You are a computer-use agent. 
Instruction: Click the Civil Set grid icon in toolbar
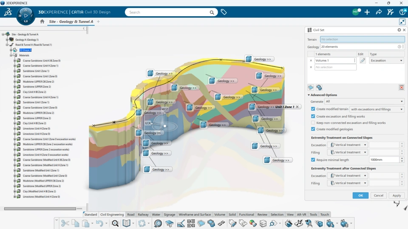click(x=191, y=223)
